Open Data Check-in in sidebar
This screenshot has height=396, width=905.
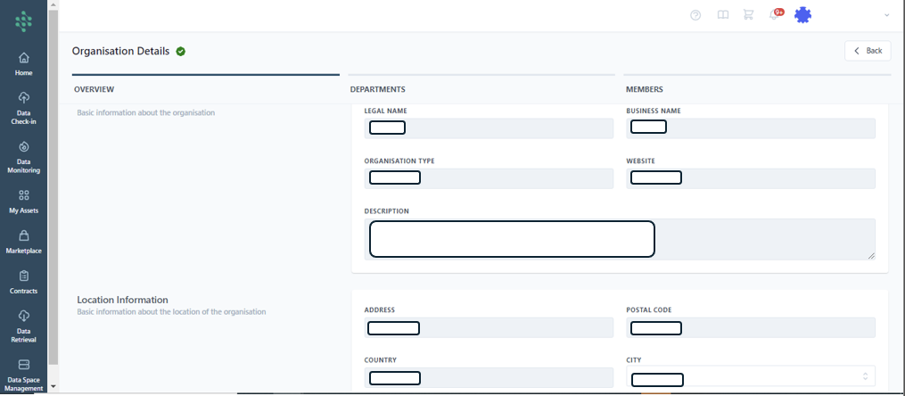click(23, 107)
